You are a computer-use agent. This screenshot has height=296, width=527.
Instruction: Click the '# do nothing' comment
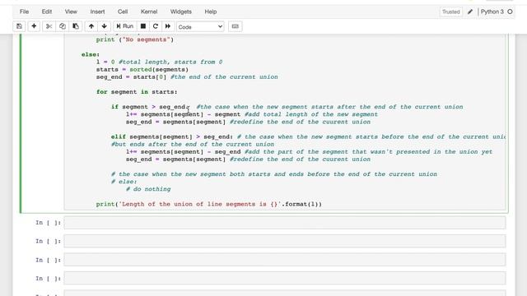(148, 189)
